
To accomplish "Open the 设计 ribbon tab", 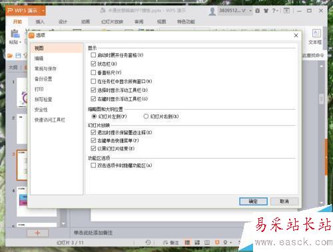I will pos(63,22).
